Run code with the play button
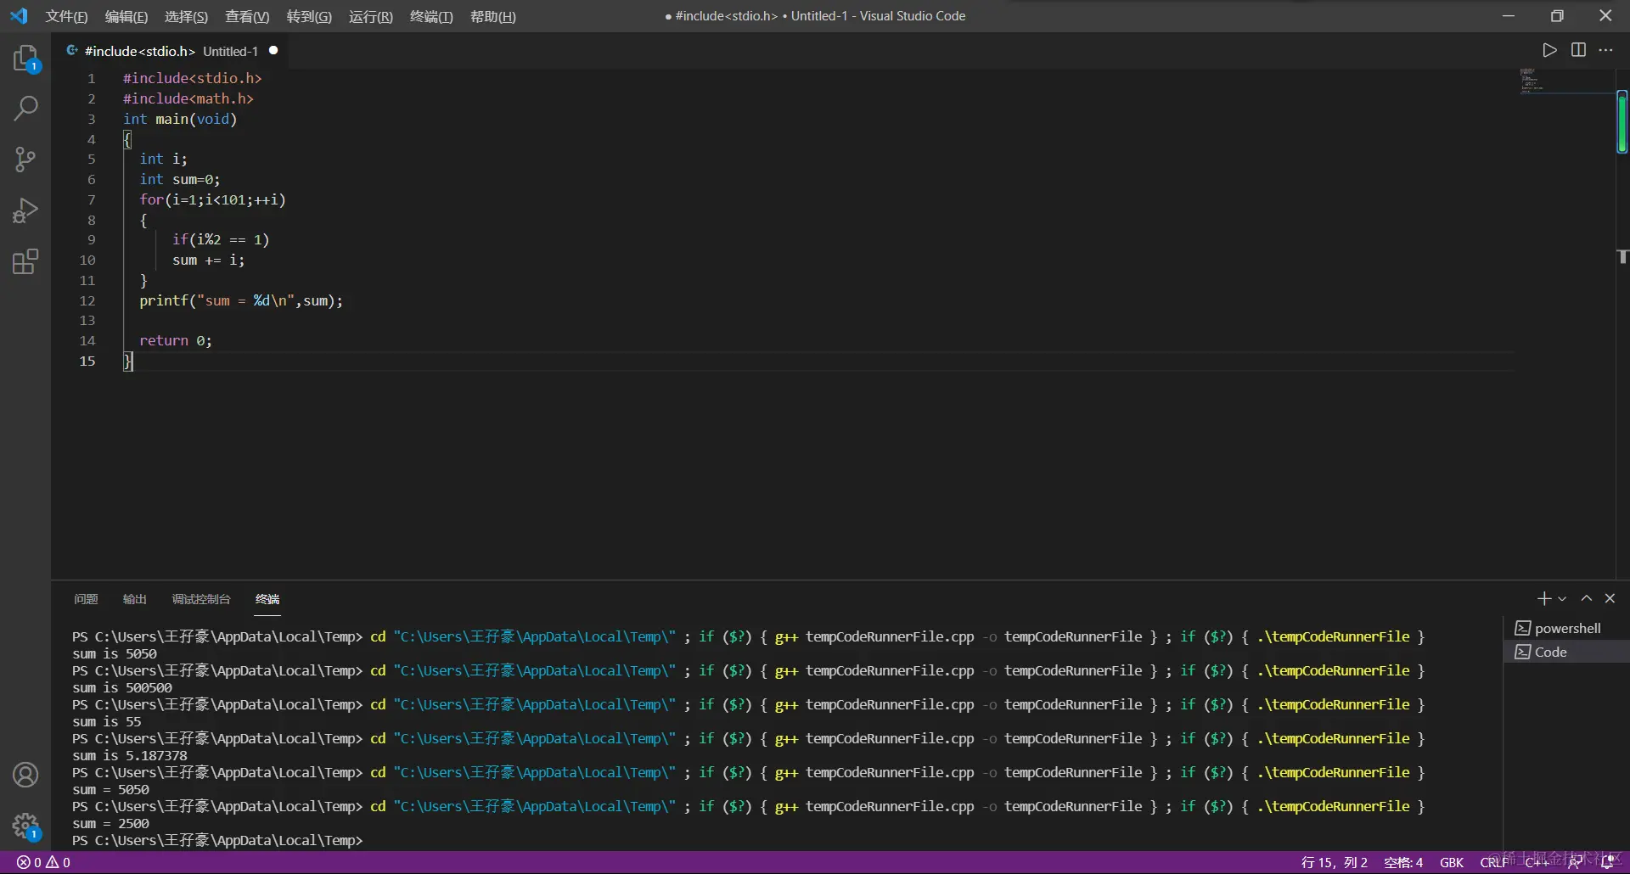Screen dimensions: 1630x874 tap(1549, 50)
